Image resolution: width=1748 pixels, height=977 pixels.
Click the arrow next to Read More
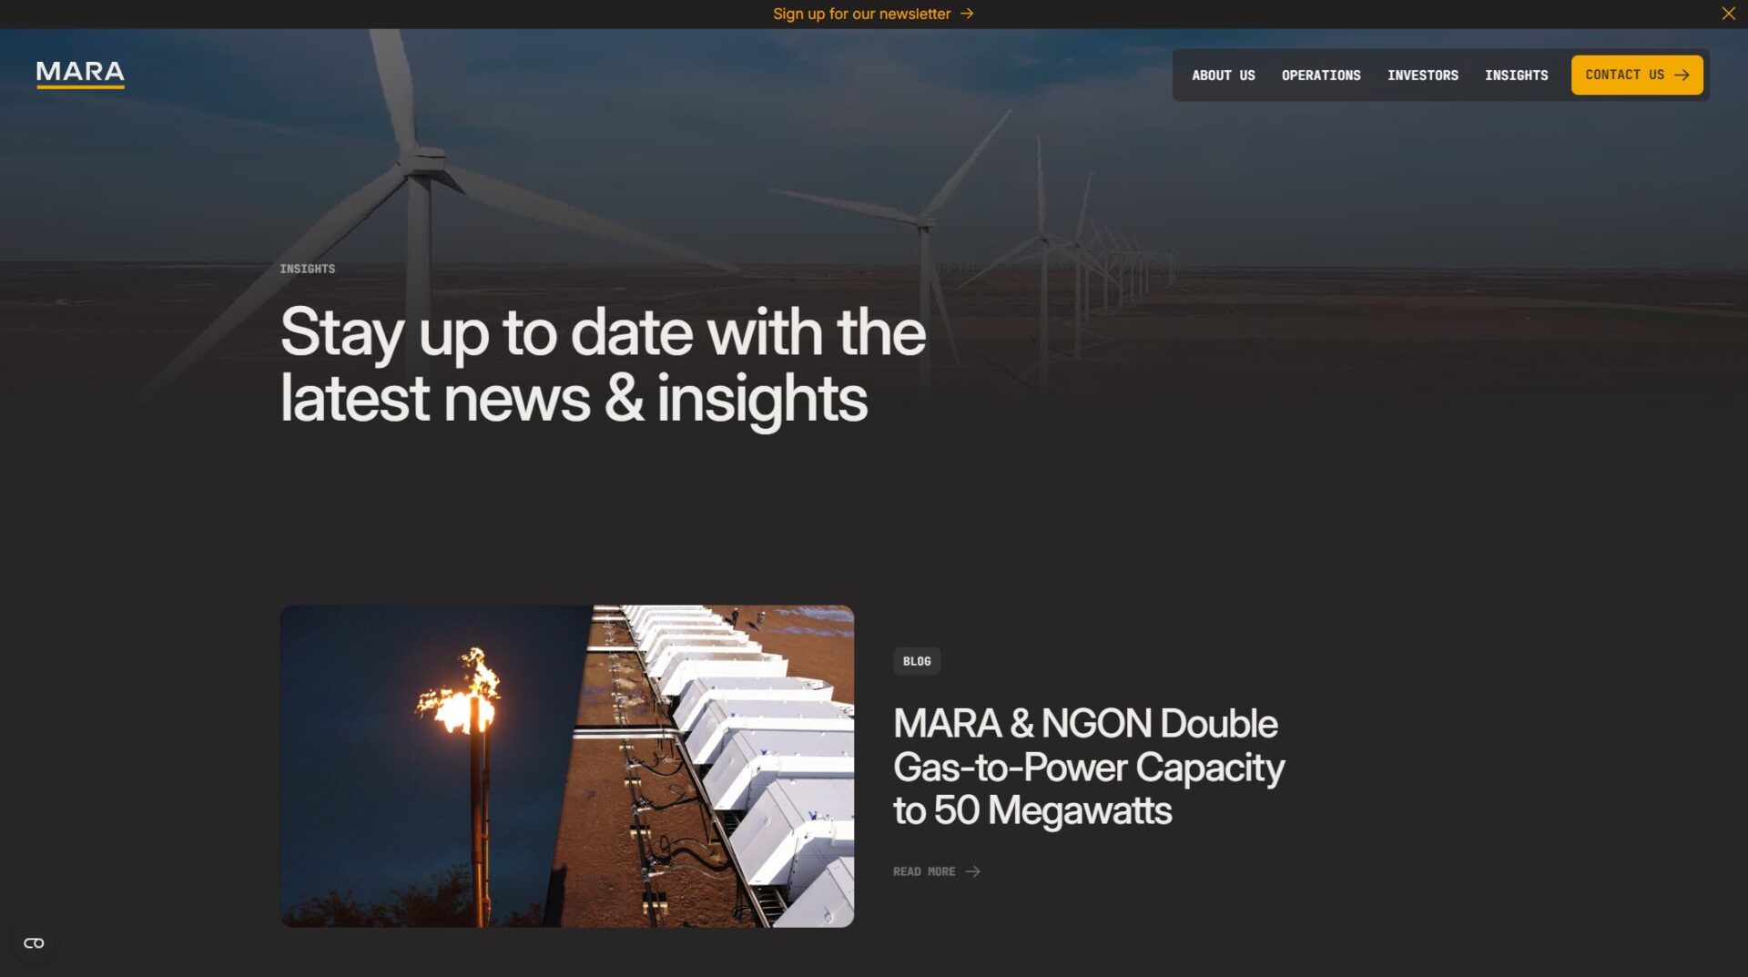972,872
